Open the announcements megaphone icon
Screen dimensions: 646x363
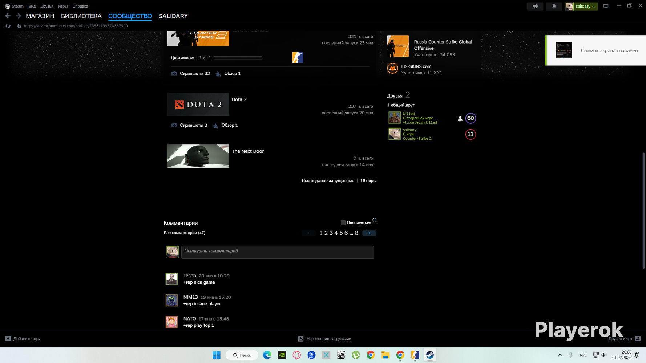tap(535, 6)
